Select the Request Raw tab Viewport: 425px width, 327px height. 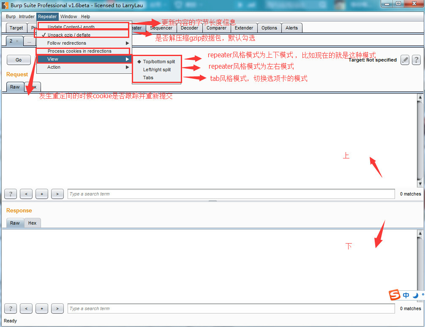(15, 87)
